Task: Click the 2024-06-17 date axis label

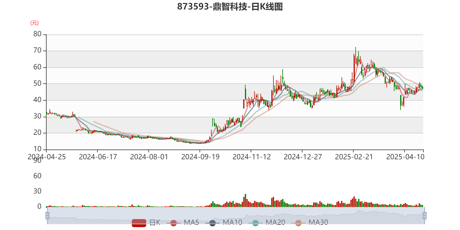Action: click(x=98, y=157)
